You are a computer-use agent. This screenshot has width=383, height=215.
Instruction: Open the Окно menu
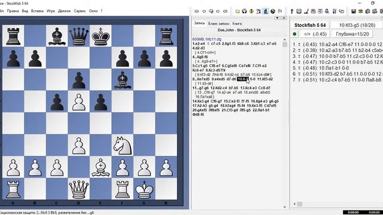[93, 11]
